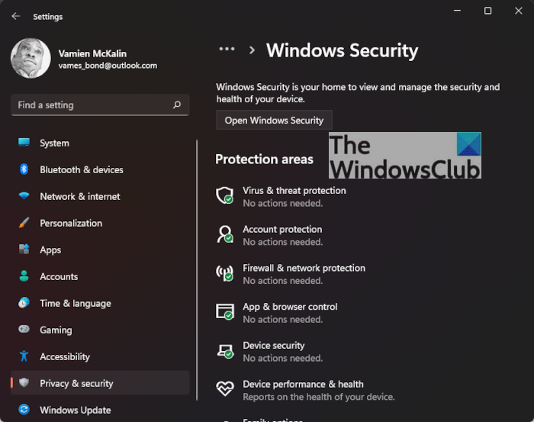This screenshot has height=422, width=534.
Task: Focus the Find a setting search box
Action: pos(92,105)
